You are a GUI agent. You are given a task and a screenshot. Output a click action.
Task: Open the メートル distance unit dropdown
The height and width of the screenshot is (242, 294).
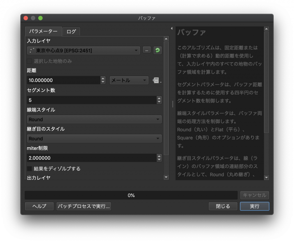click(x=129, y=80)
